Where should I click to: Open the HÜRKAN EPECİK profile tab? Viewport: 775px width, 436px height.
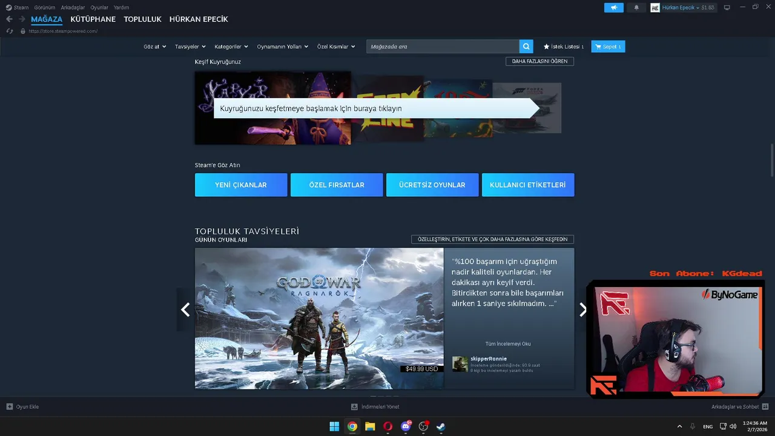click(x=199, y=19)
